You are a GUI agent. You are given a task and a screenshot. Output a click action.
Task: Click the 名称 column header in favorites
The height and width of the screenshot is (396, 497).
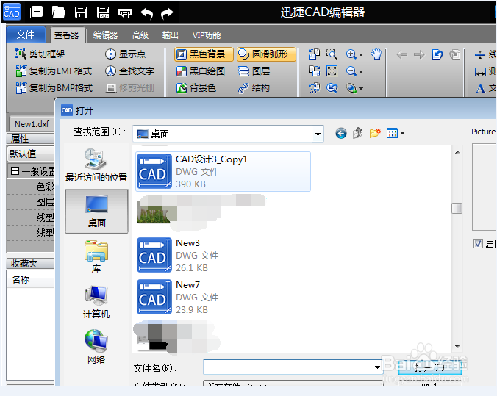pos(30,279)
